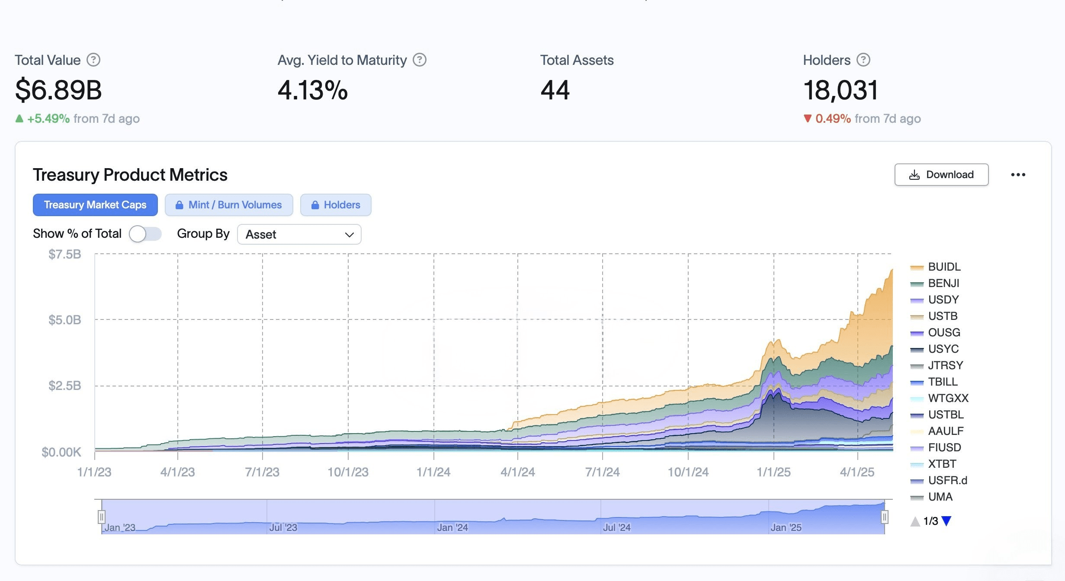Click the Total Value help question icon
Image resolution: width=1065 pixels, height=581 pixels.
tap(93, 60)
